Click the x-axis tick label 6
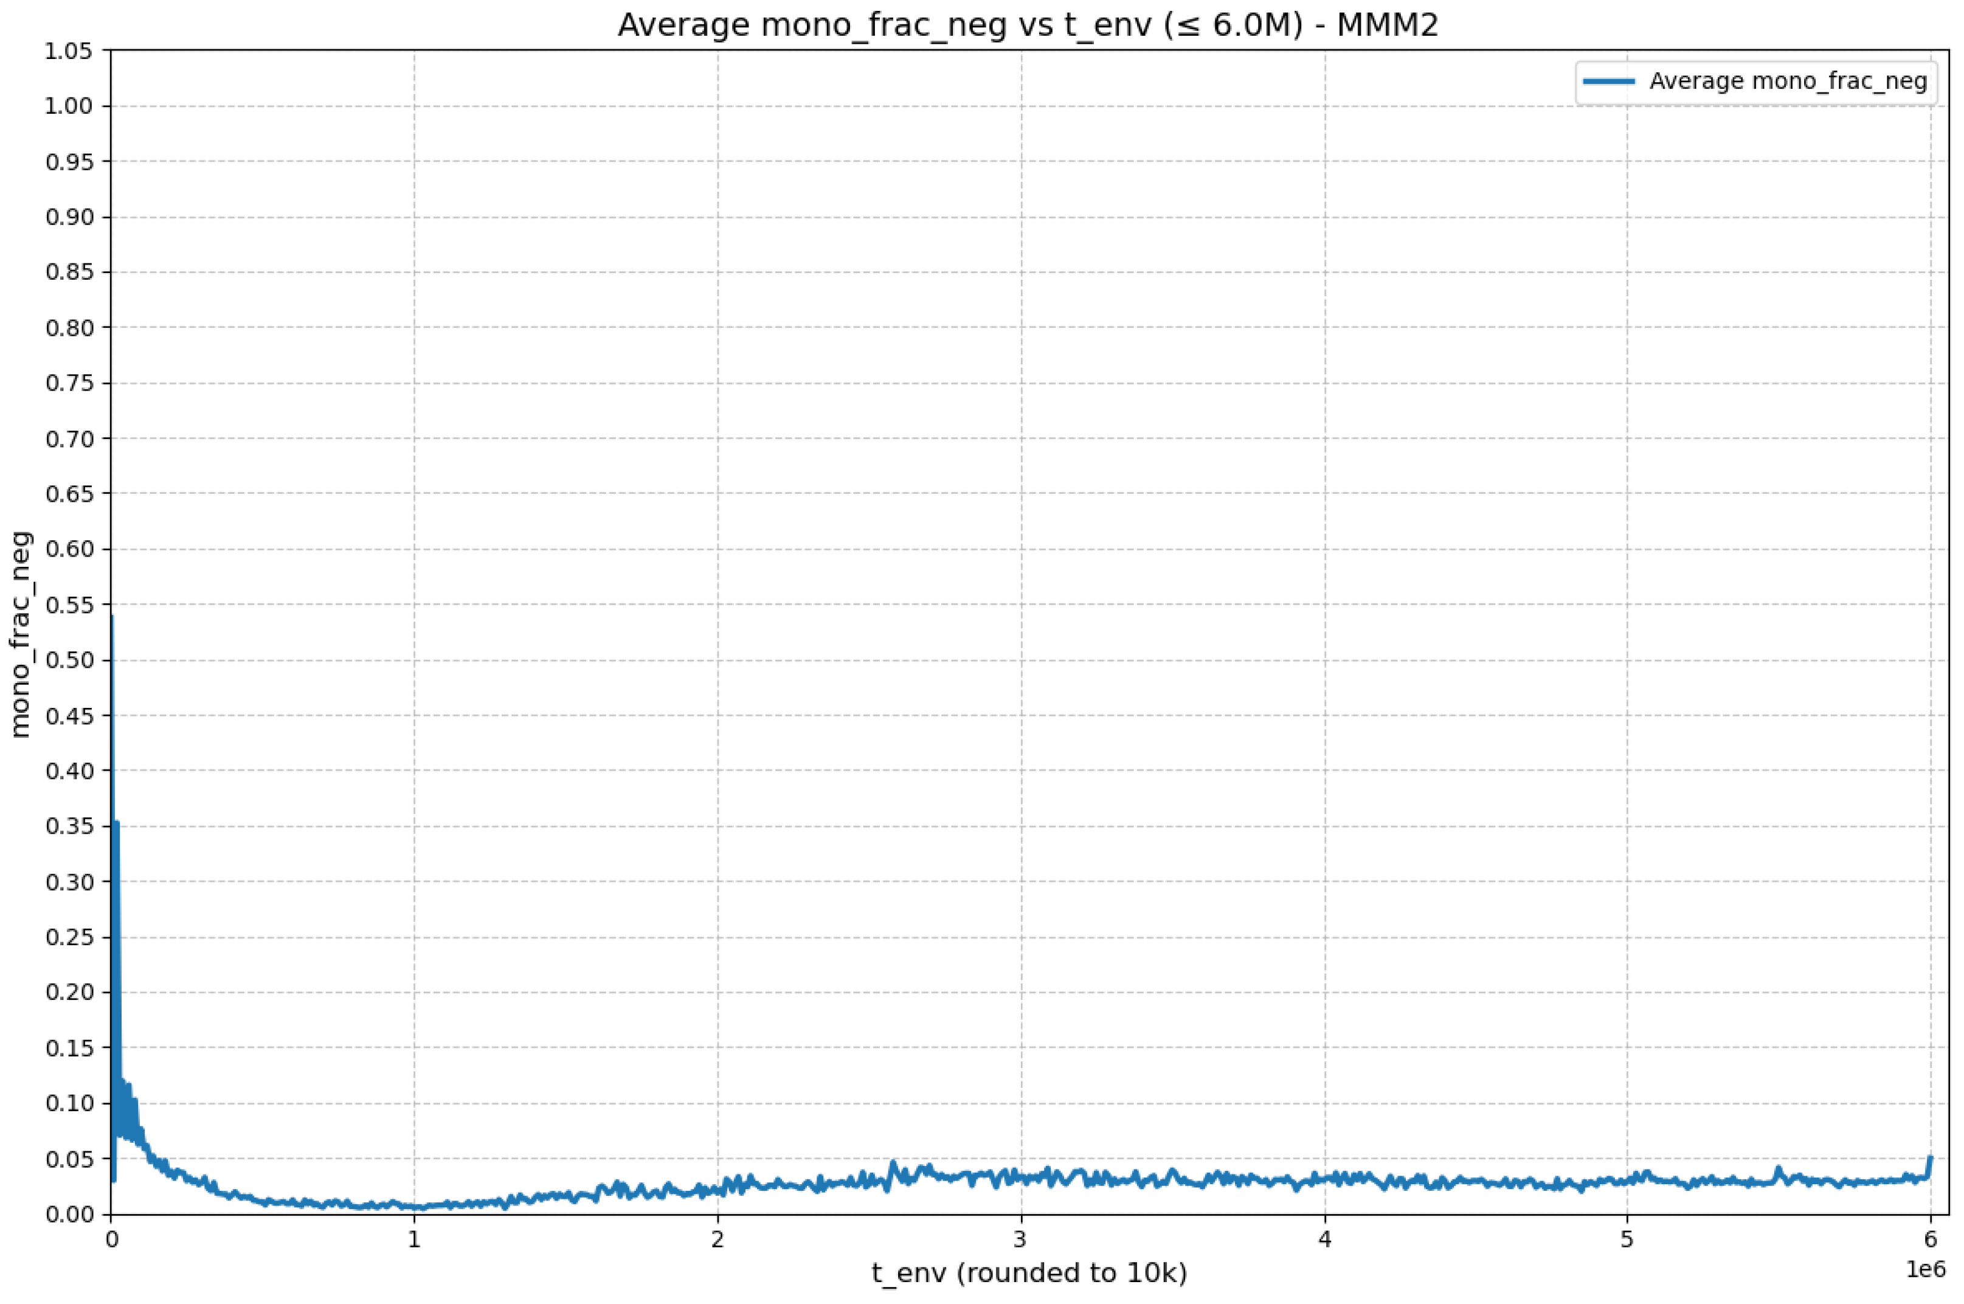 click(1930, 1240)
